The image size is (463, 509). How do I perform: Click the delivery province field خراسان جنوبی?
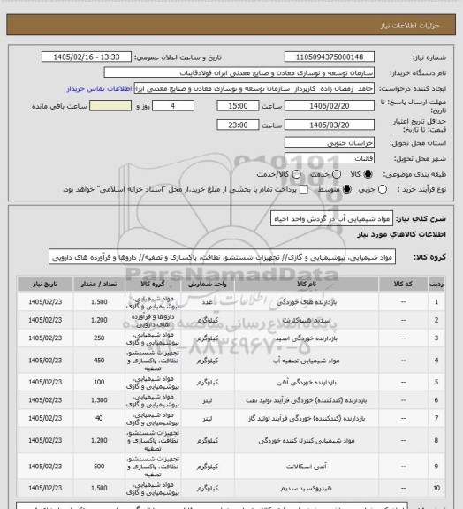330,143
